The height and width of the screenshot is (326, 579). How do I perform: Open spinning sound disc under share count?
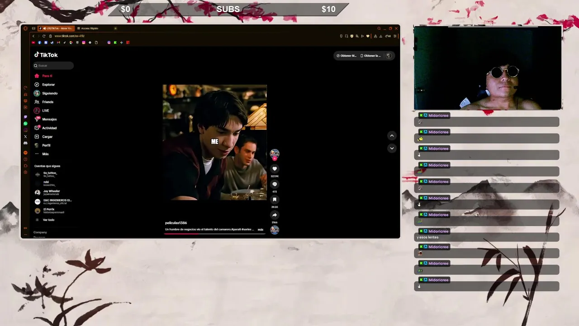(x=275, y=230)
